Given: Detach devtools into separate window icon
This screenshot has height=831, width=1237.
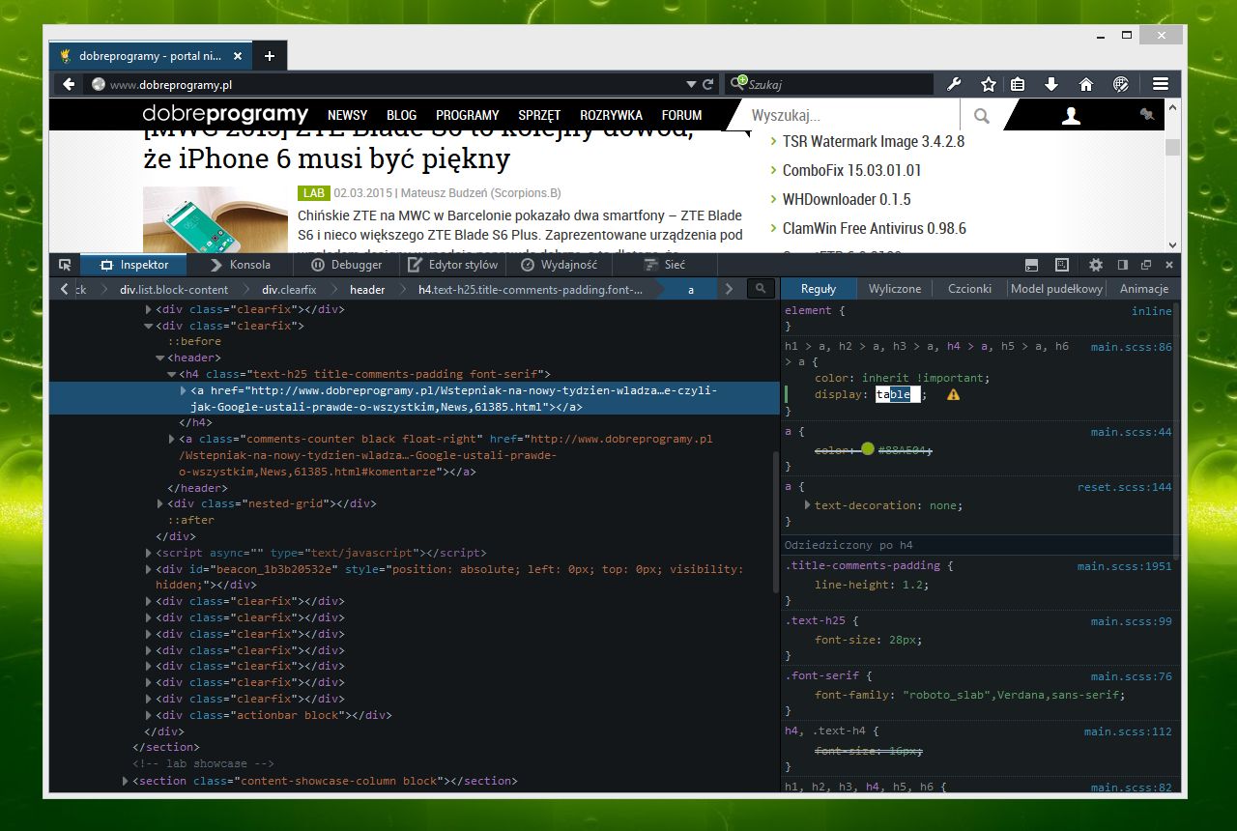Looking at the screenshot, I should (x=1146, y=265).
